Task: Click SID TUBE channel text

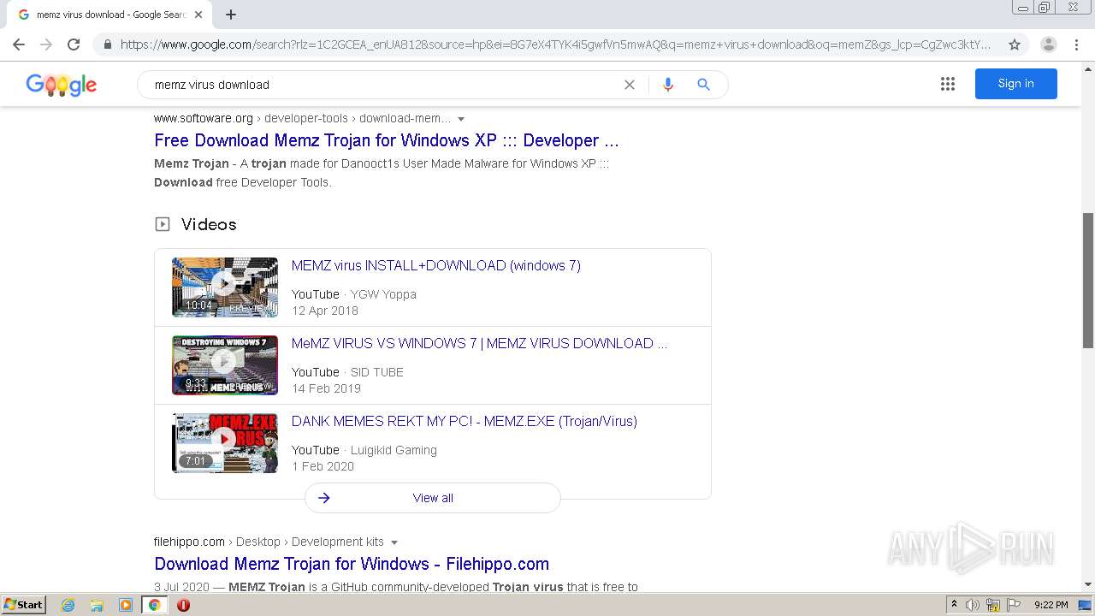Action: (x=376, y=372)
